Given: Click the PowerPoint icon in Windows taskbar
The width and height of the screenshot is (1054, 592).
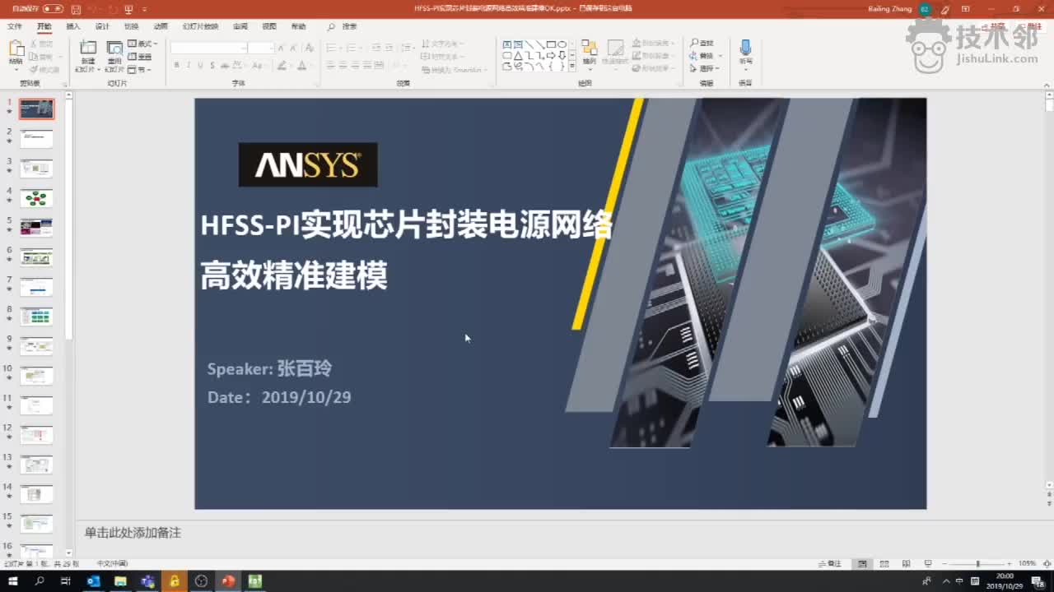Looking at the screenshot, I should coord(228,581).
